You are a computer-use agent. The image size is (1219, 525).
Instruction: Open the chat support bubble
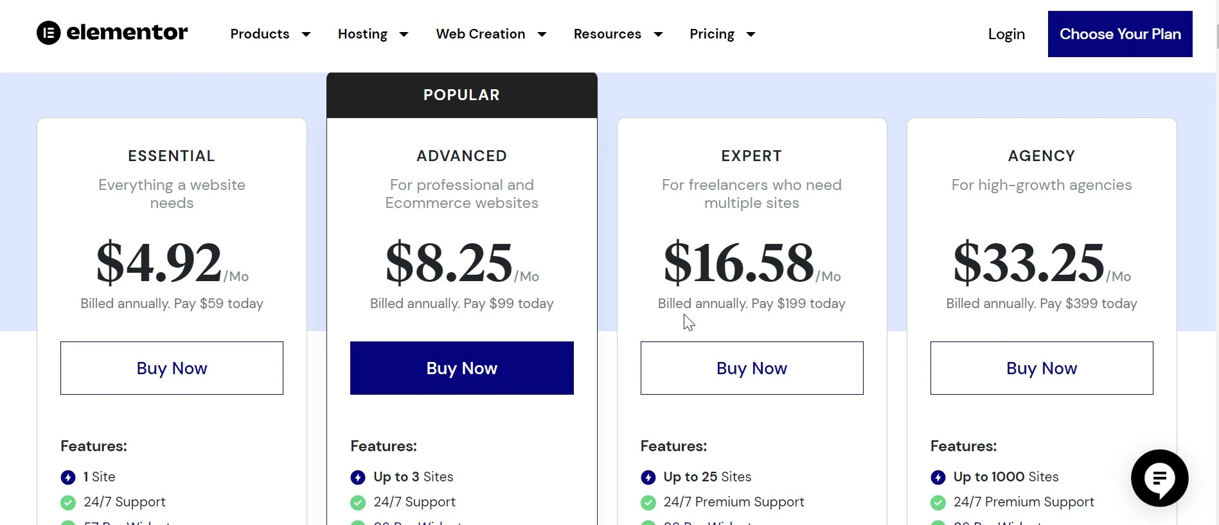tap(1159, 478)
